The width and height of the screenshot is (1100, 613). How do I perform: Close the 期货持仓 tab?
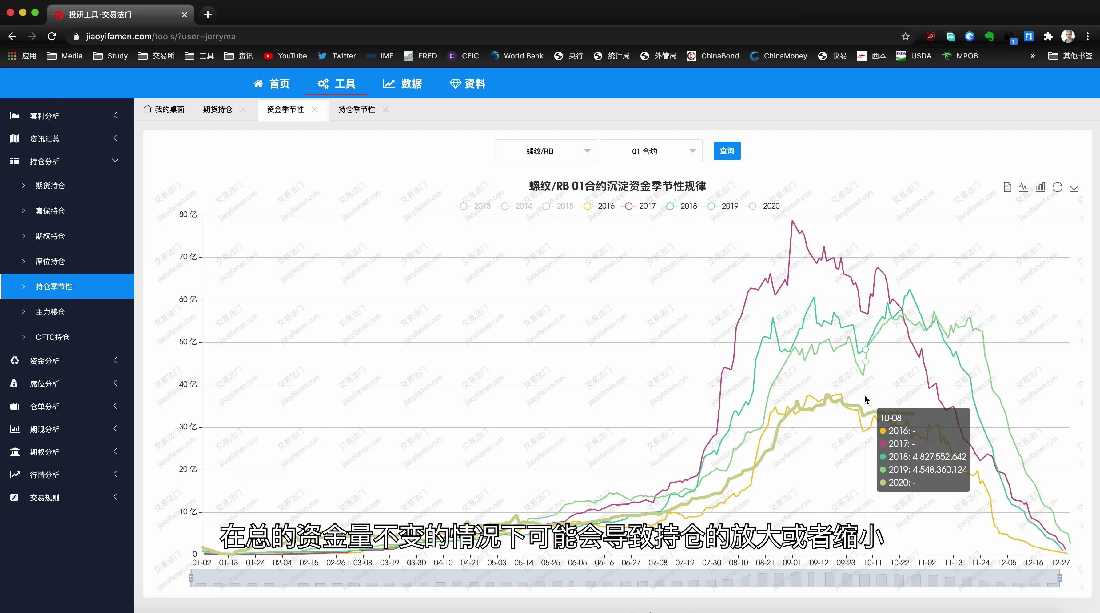click(x=243, y=109)
